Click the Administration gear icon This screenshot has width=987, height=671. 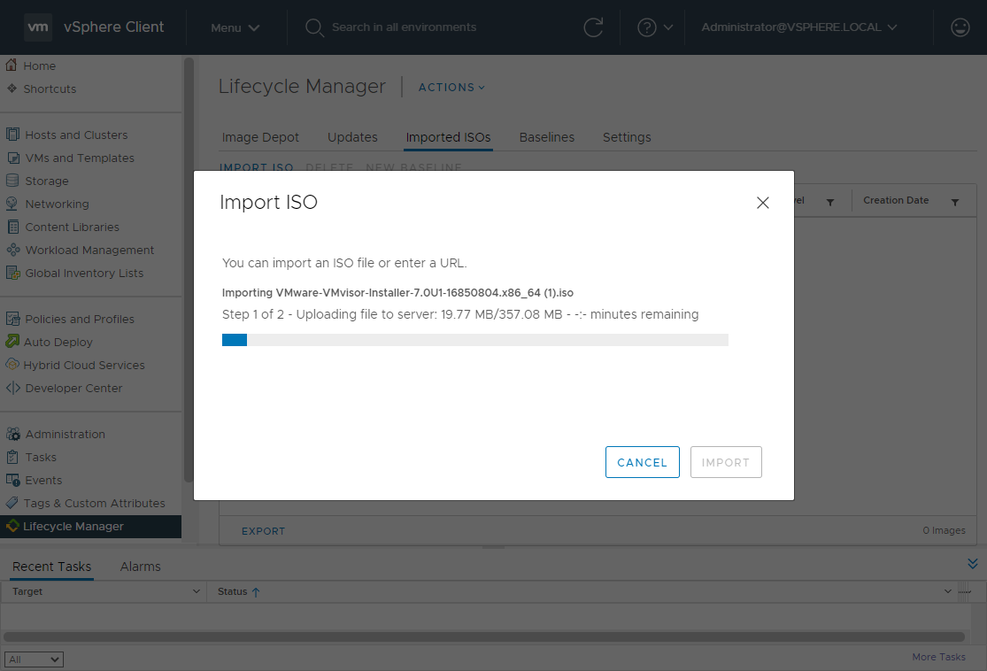pyautogui.click(x=12, y=434)
